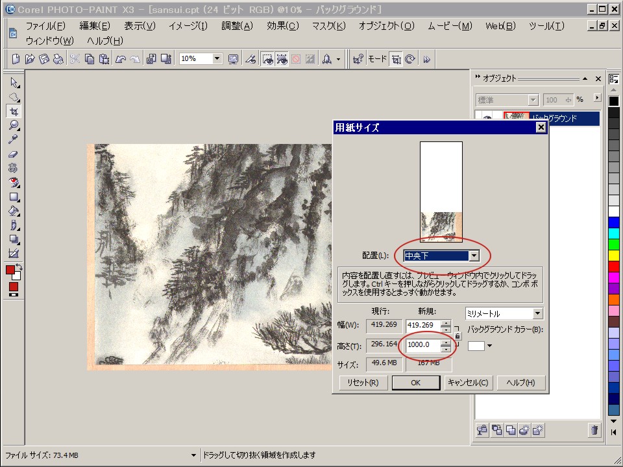Click the paper size preview thumbnail

(441, 191)
